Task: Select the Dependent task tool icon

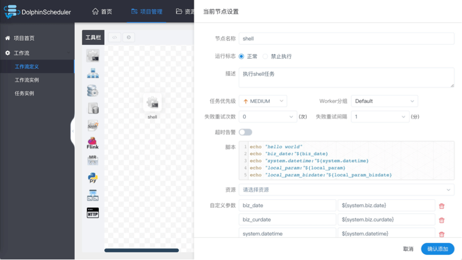Action: (x=93, y=195)
